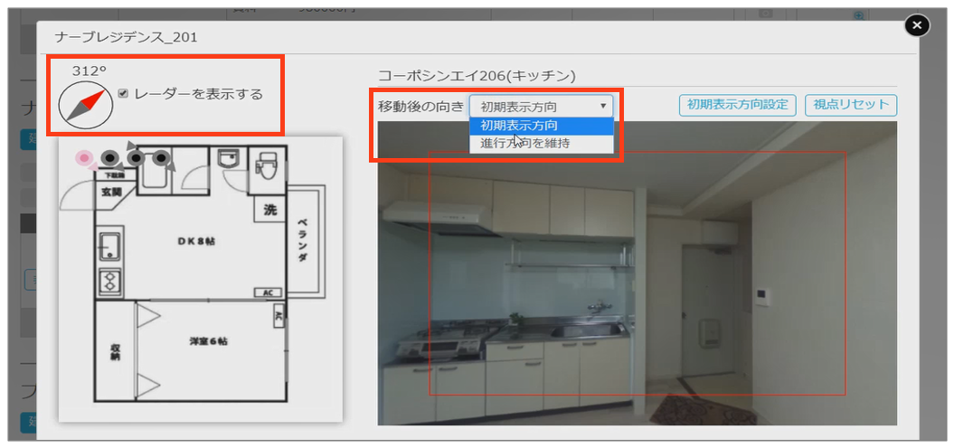Click the compass direction icon
This screenshot has height=448, width=954.
coord(86,106)
